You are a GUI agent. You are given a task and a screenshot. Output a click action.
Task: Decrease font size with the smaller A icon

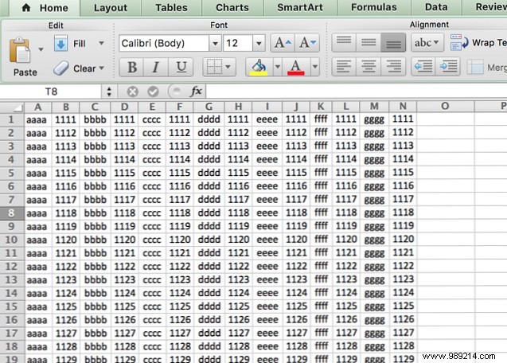[x=307, y=43]
